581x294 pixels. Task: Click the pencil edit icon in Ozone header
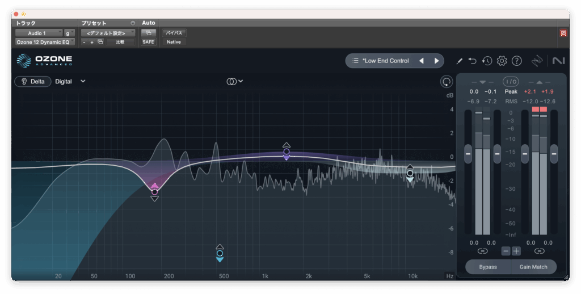click(x=460, y=61)
